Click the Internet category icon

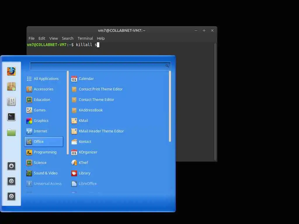29,131
